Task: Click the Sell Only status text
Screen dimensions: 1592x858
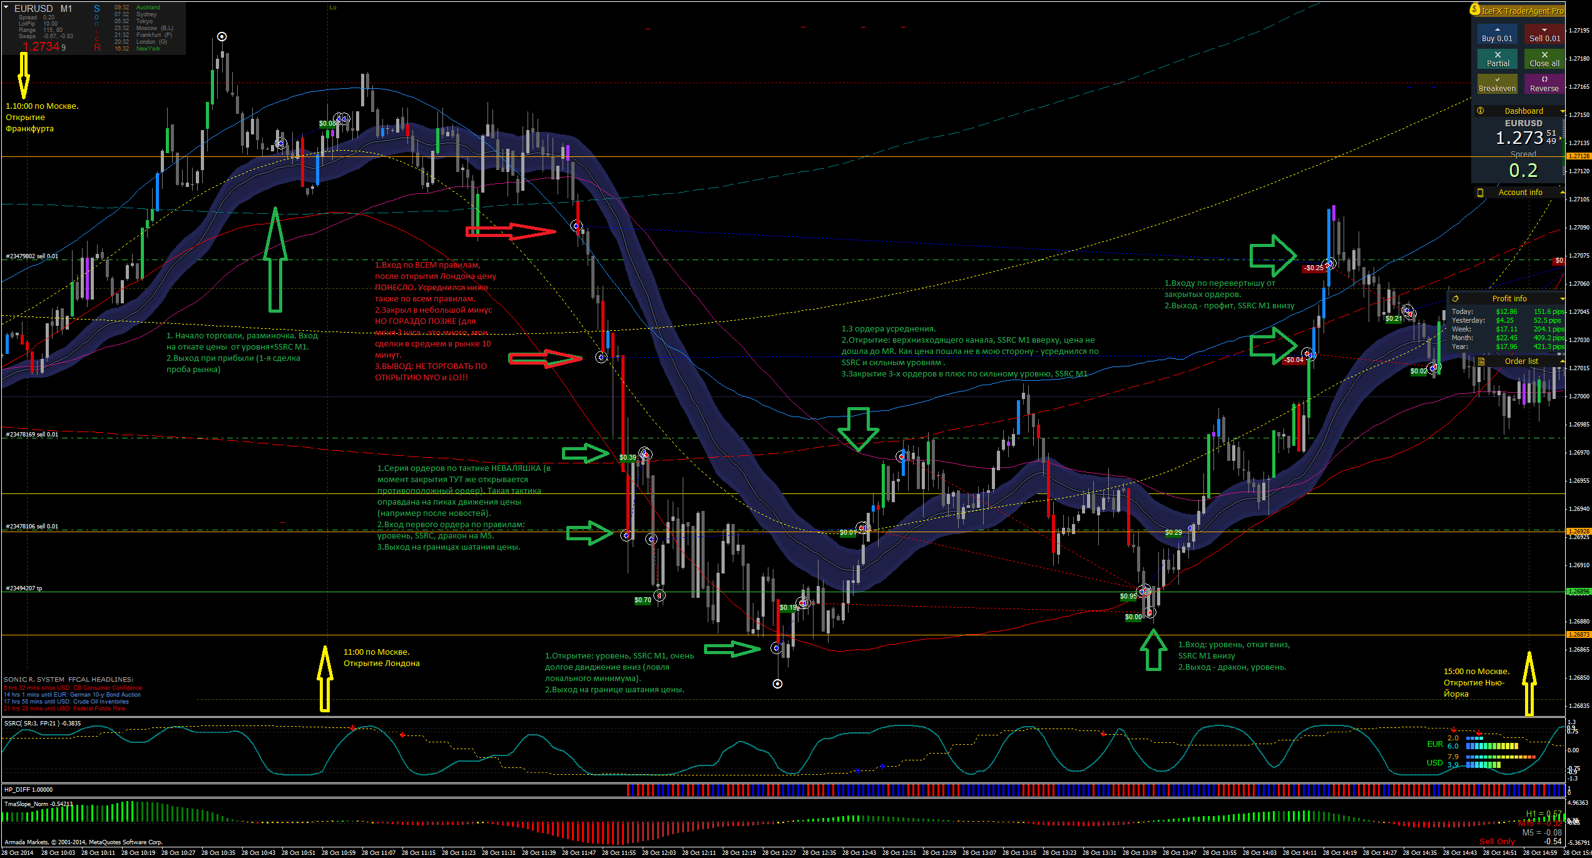Action: (1497, 842)
